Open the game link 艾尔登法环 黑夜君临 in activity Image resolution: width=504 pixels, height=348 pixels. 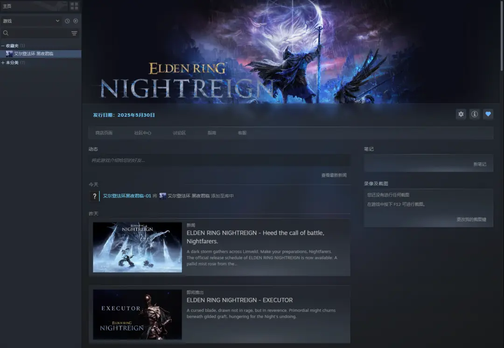click(x=189, y=195)
